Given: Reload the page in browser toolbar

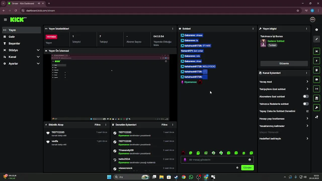Looking at the screenshot, I should coord(16,11).
